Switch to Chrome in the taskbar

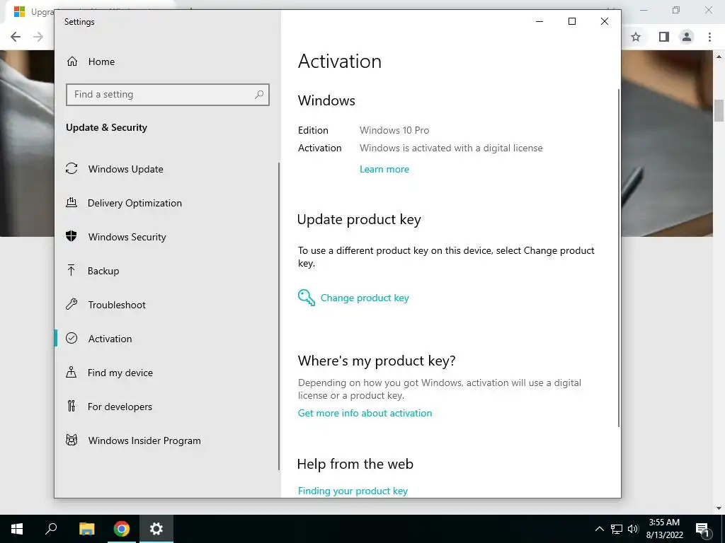coord(122,529)
